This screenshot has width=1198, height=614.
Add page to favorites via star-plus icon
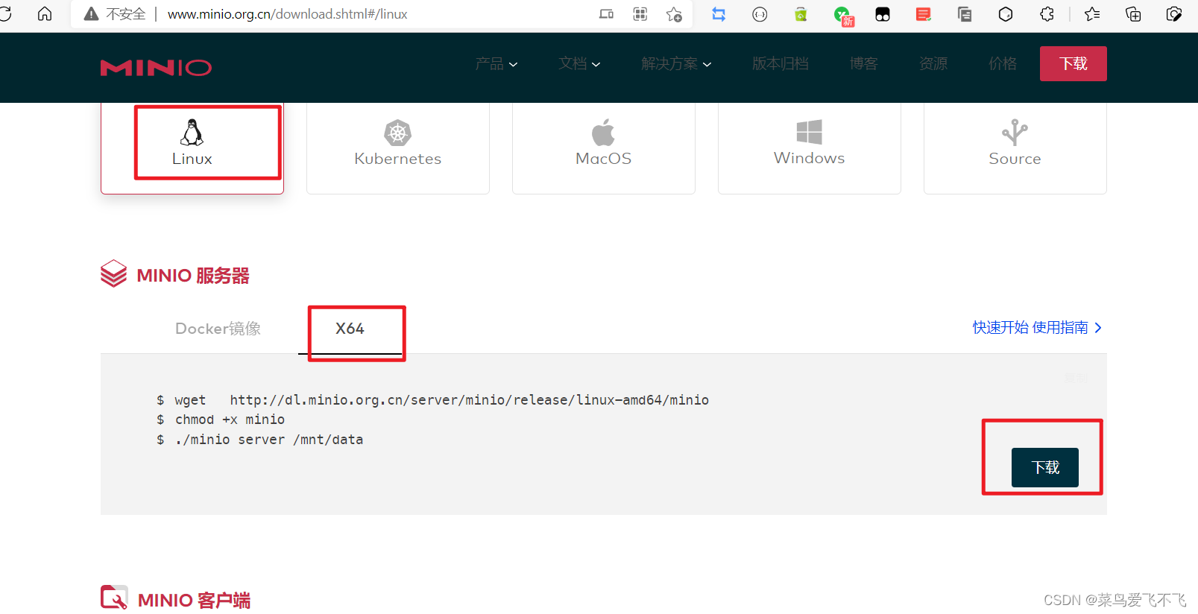[675, 14]
